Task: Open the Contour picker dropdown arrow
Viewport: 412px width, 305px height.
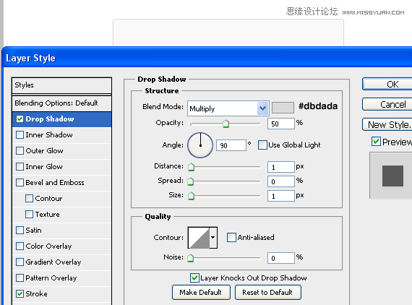Action: [x=213, y=238]
